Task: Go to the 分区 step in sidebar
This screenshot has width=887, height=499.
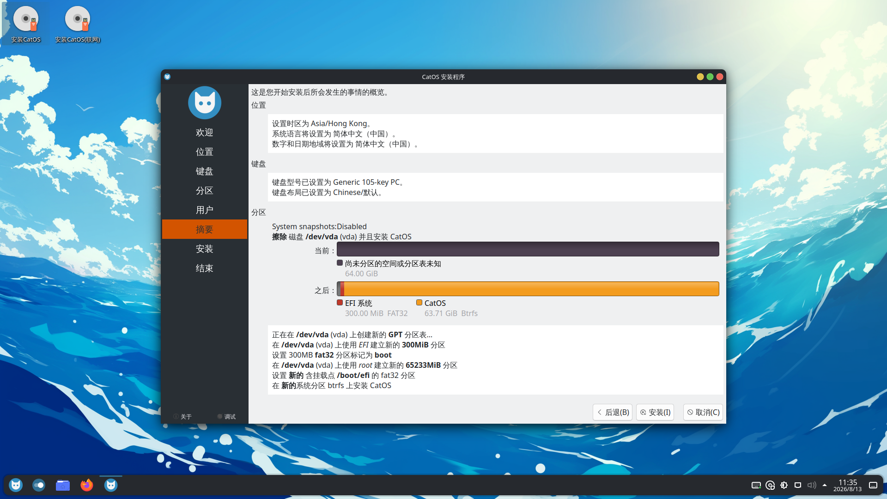Action: coord(205,191)
